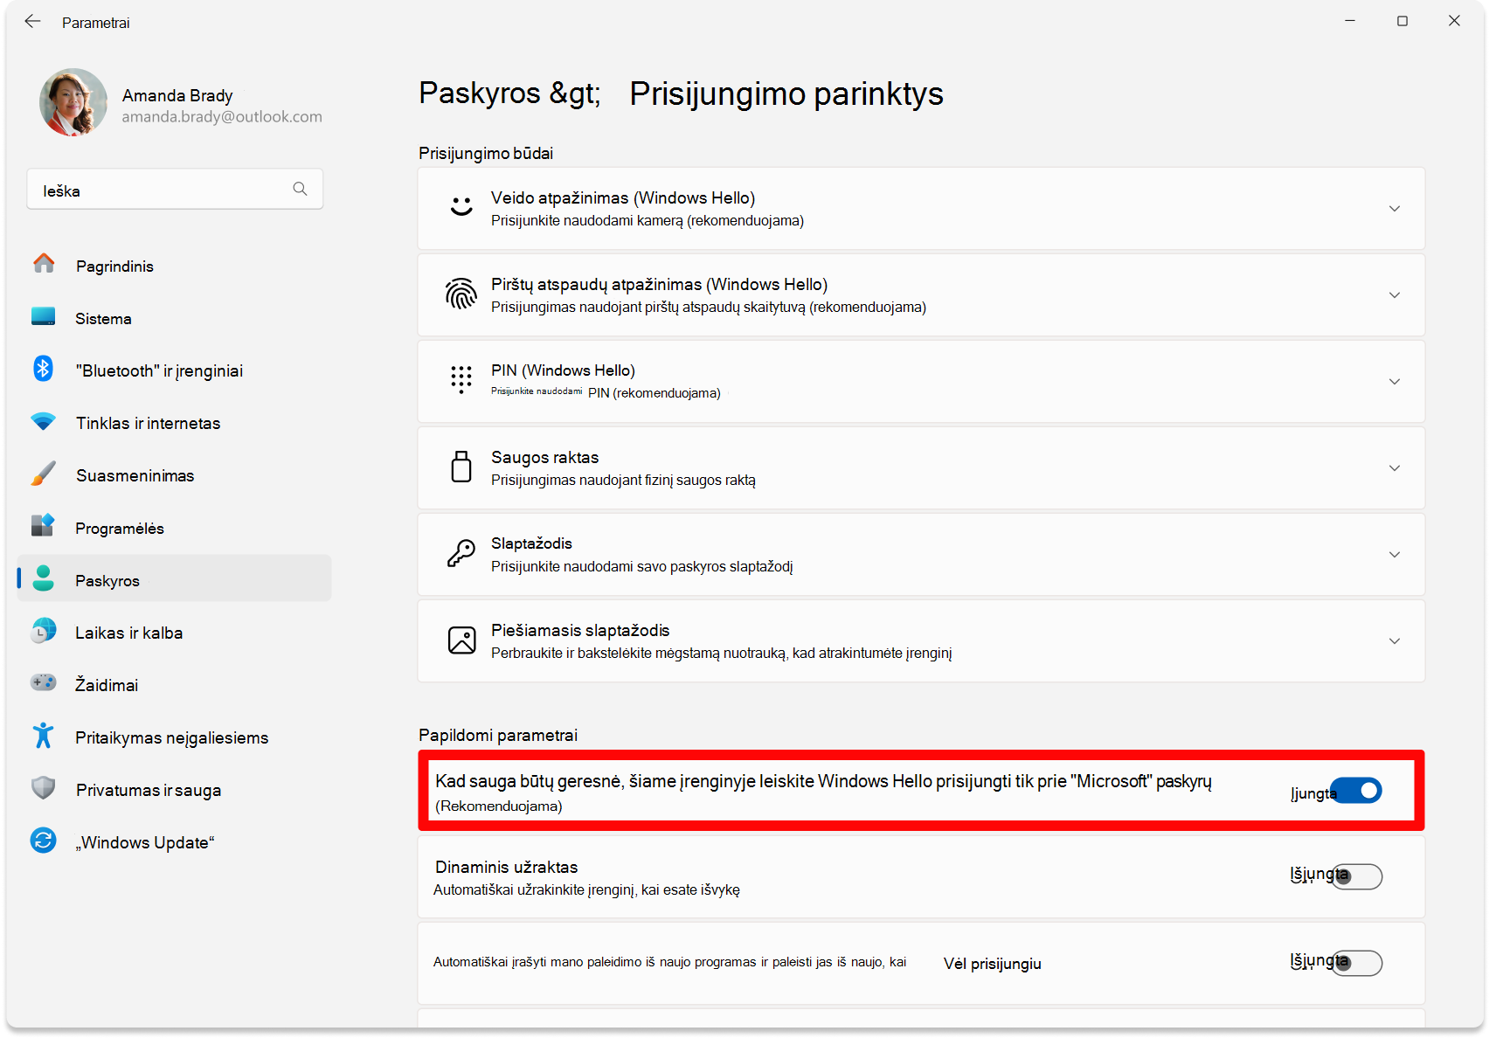Click the PIN keypad dots icon
Image resolution: width=1489 pixels, height=1038 pixels.
(461, 380)
